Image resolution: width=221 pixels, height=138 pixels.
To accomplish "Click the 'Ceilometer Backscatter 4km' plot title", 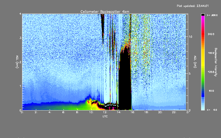I will [x=105, y=12].
